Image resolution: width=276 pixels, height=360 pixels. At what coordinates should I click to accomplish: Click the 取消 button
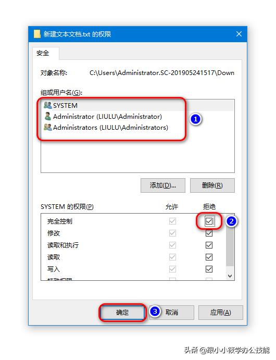[x=172, y=313]
